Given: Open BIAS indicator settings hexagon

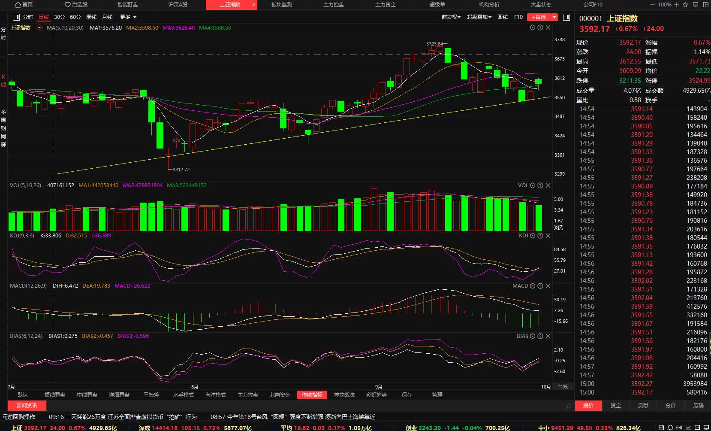Looking at the screenshot, I should coord(533,336).
